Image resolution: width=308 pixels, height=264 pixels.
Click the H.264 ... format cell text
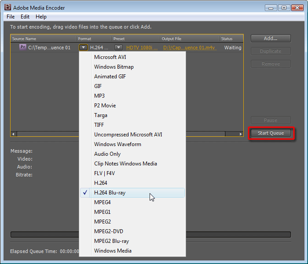coord(99,48)
